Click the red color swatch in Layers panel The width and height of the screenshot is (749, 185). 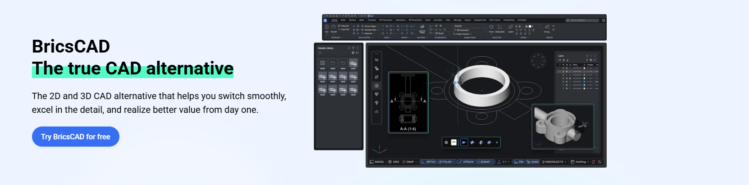click(x=584, y=72)
